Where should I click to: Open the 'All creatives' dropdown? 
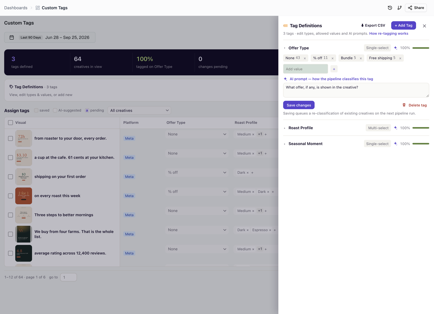pyautogui.click(x=139, y=111)
